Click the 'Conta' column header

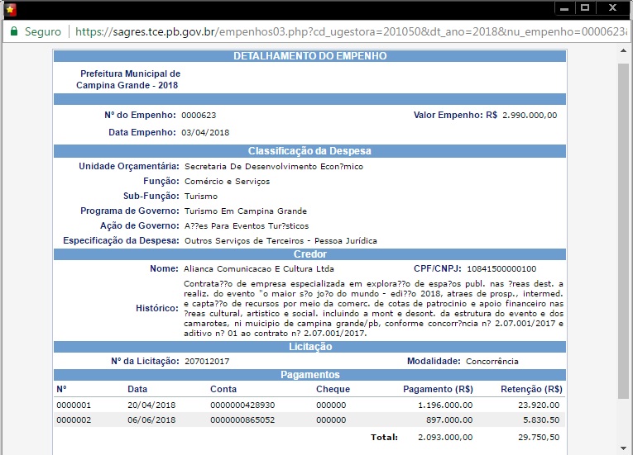223,389
